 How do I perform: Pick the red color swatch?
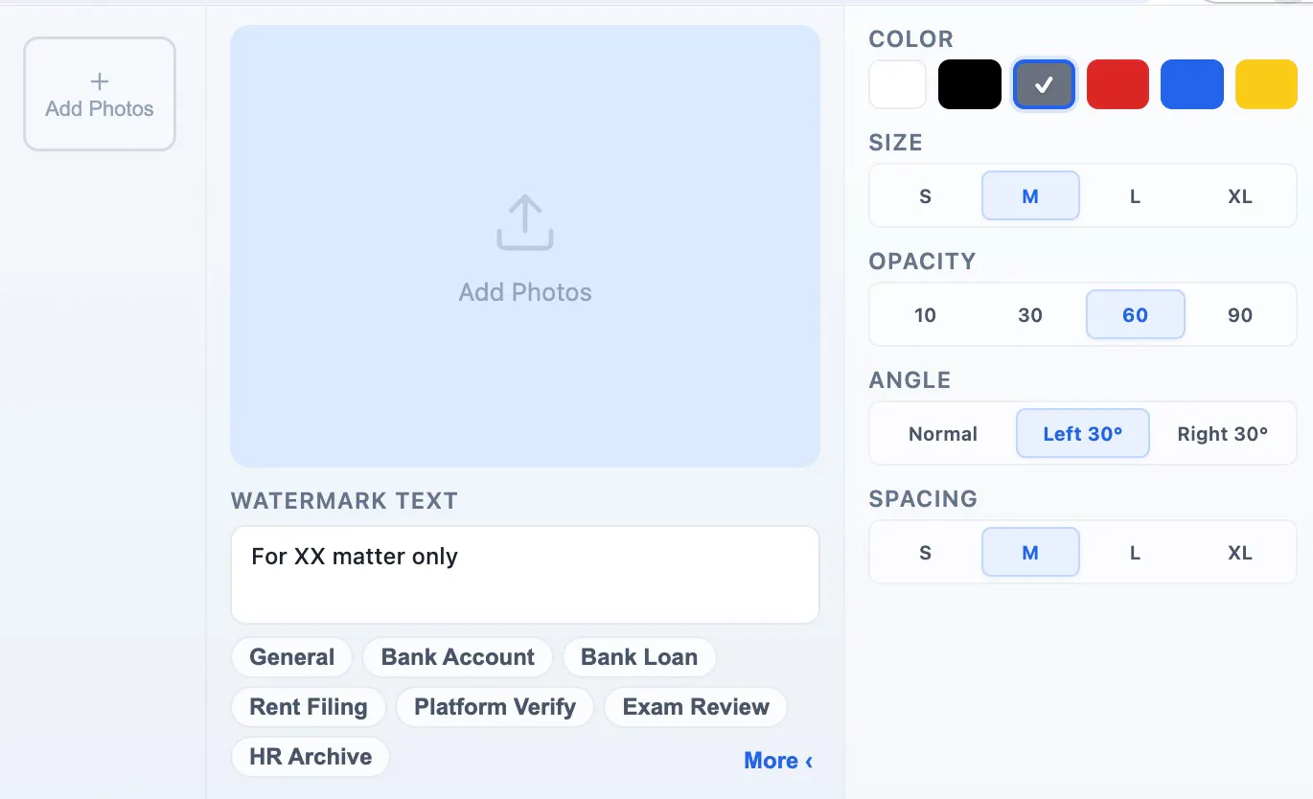click(1117, 84)
